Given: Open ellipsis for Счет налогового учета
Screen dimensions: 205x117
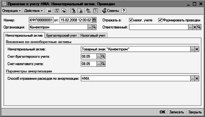Looking at the screenshot, I should [x=99, y=64].
